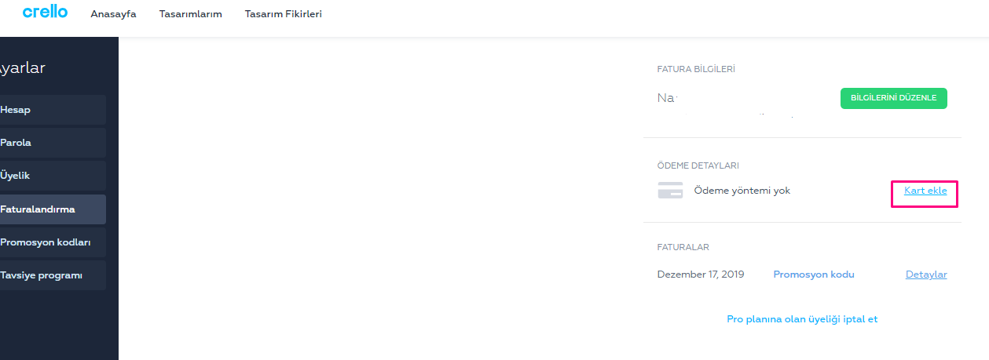Click the green BİLGİLERİNİ DÜZENLE button
The width and height of the screenshot is (989, 360).
(893, 98)
